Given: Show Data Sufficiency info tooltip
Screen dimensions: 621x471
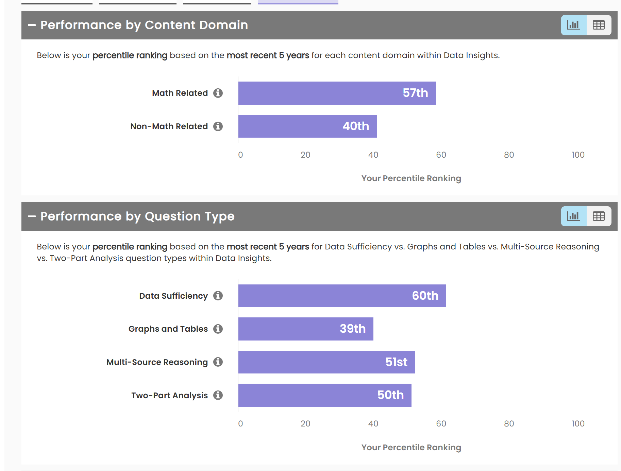Looking at the screenshot, I should pyautogui.click(x=218, y=296).
